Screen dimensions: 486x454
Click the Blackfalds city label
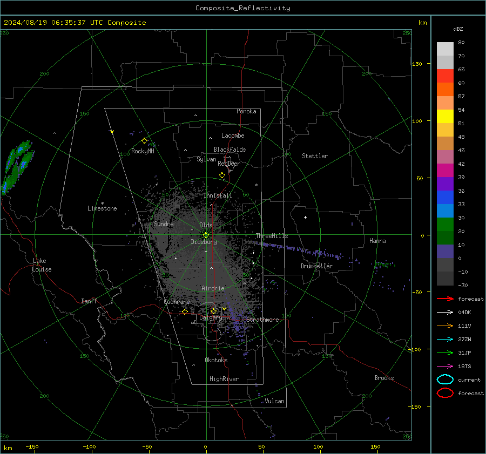pos(230,150)
